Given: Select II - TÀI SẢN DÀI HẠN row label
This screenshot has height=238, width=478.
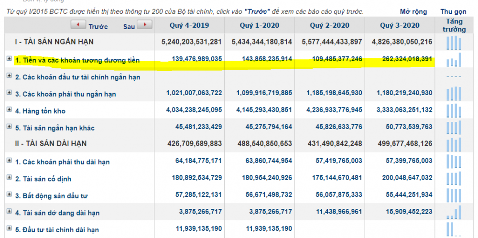Looking at the screenshot, I should 51,143.
